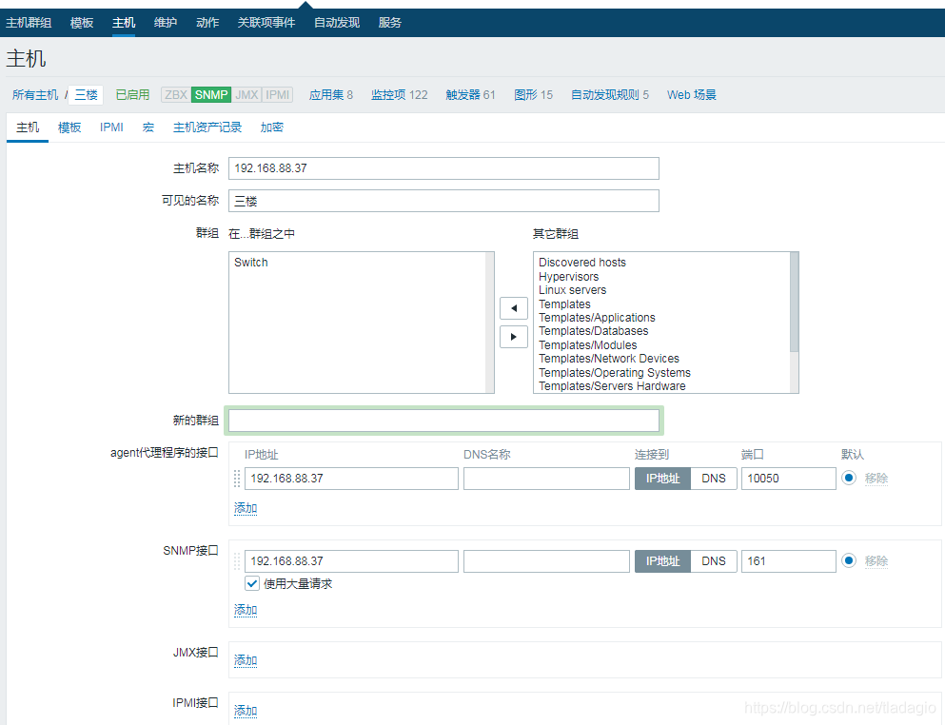
Task: Click the JMX availability badge
Action: point(246,94)
